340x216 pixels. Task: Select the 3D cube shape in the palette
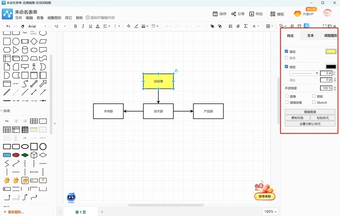(x=34, y=155)
